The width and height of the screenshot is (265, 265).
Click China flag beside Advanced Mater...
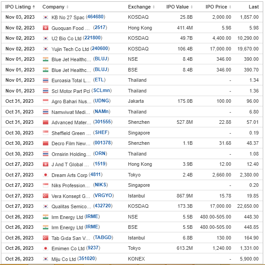[x=46, y=122]
